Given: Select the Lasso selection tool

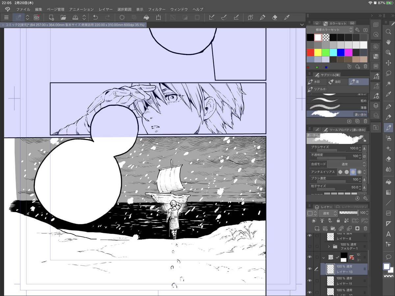Looking at the screenshot, I should click(x=388, y=73).
